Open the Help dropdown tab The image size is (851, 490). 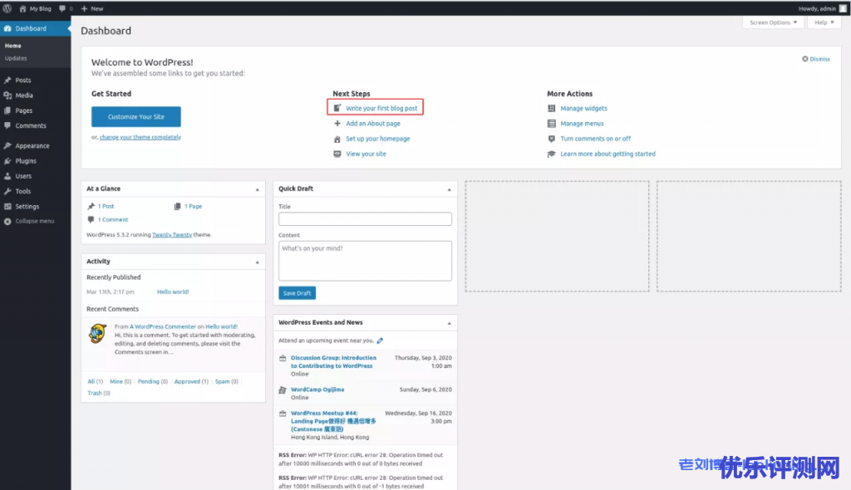[824, 22]
